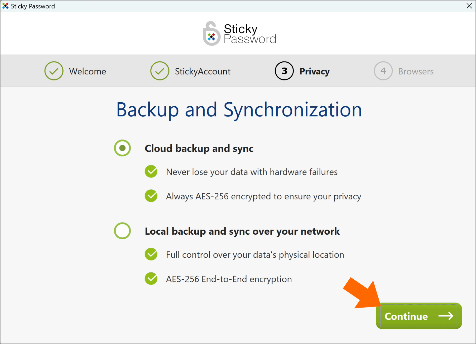The width and height of the screenshot is (476, 344).
Task: Click the StickyAccount step checkmark icon
Action: [160, 71]
